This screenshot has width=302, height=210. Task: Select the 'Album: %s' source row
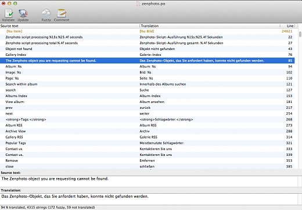click(148, 66)
